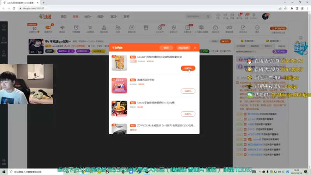This screenshot has height=175, width=311.
Task: Reload the page with the browser refresh button
Action: coord(14,8)
